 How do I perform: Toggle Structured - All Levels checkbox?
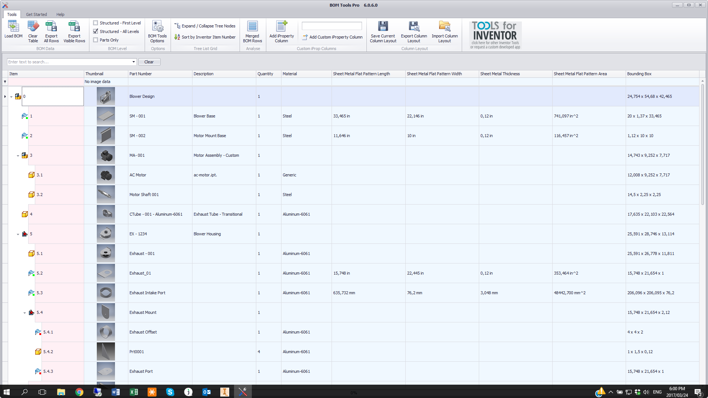[96, 31]
